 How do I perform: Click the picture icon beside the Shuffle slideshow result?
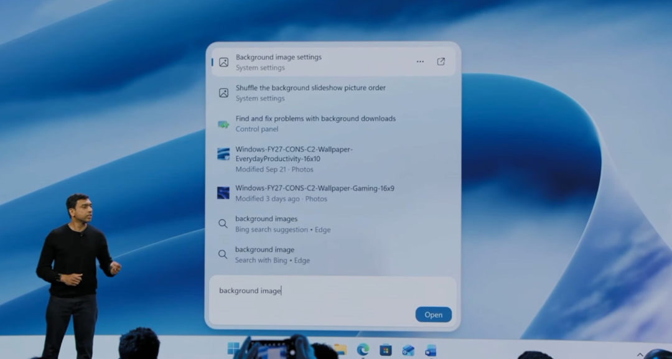(x=224, y=93)
